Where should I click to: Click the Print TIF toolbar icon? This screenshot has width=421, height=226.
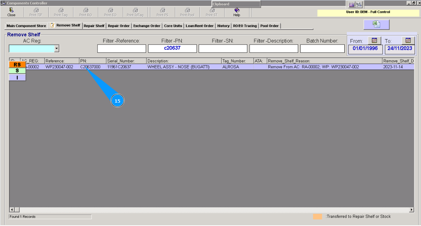[x=36, y=12]
